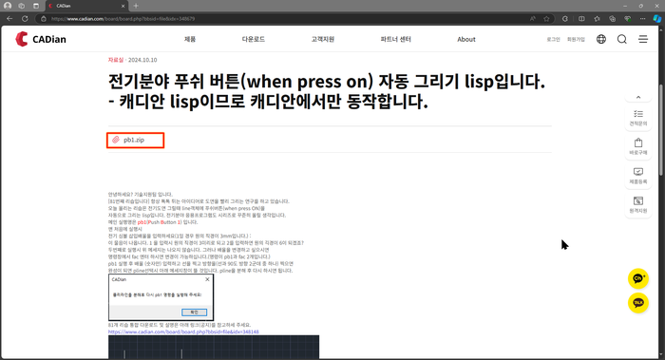Click the read aloud icon in address bar
The width and height of the screenshot is (665, 360).
click(x=532, y=19)
